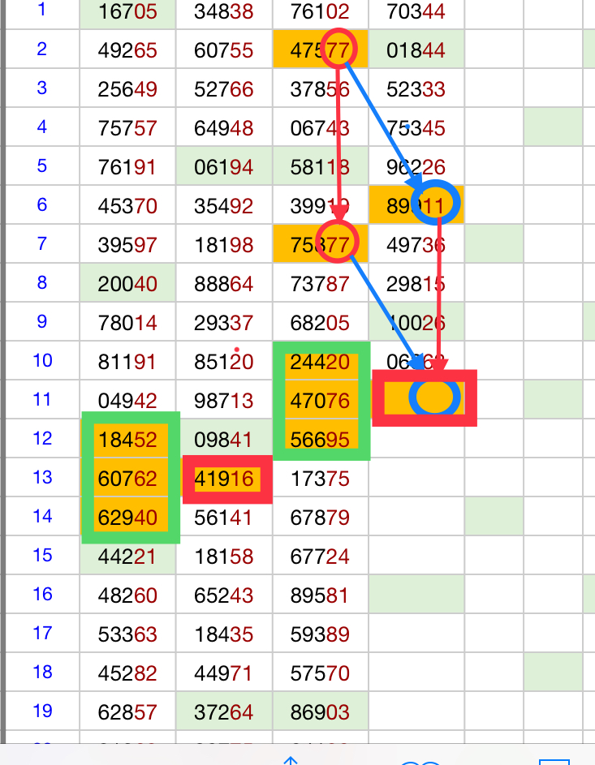Select row number 19 header

41,711
